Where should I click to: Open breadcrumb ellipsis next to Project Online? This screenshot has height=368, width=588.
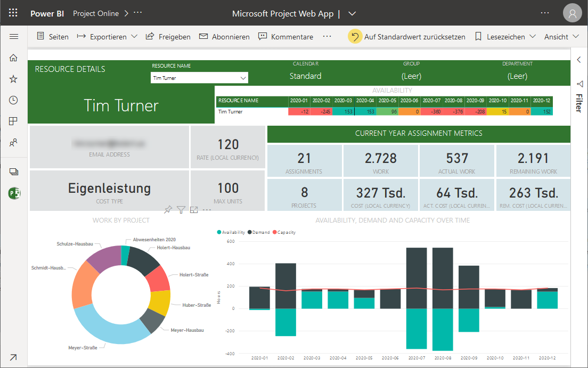point(138,13)
